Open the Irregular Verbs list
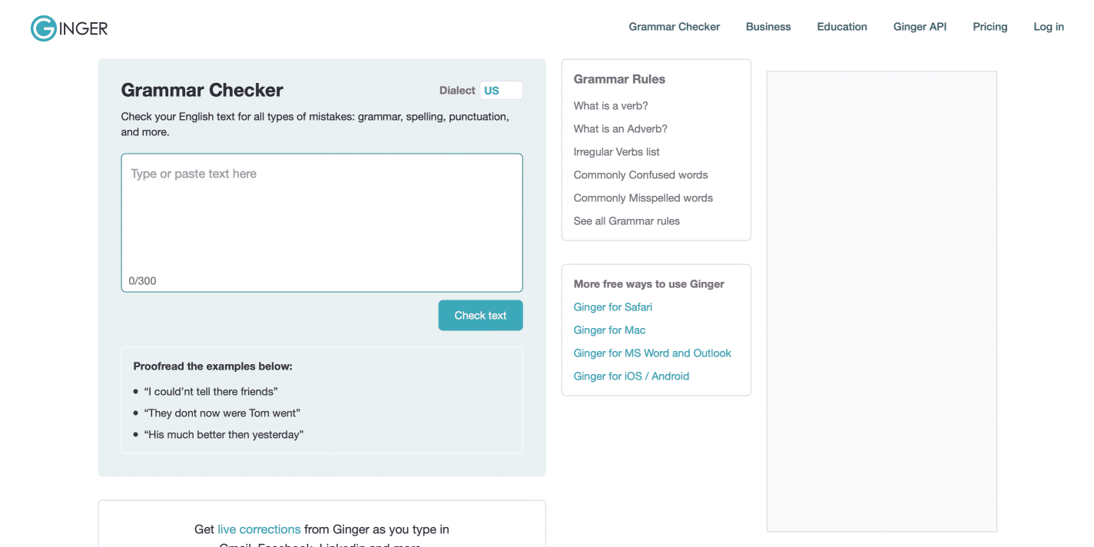Viewport: 1094px width, 547px height. coord(616,151)
